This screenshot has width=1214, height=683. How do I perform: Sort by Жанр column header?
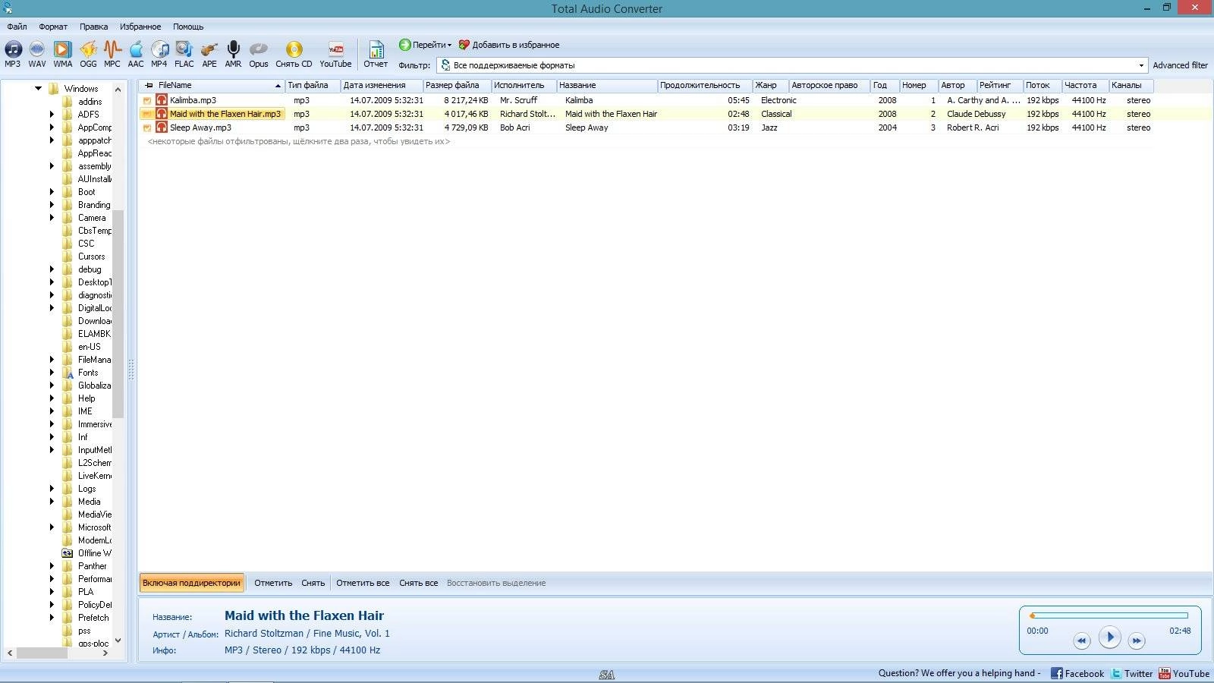pyautogui.click(x=770, y=86)
